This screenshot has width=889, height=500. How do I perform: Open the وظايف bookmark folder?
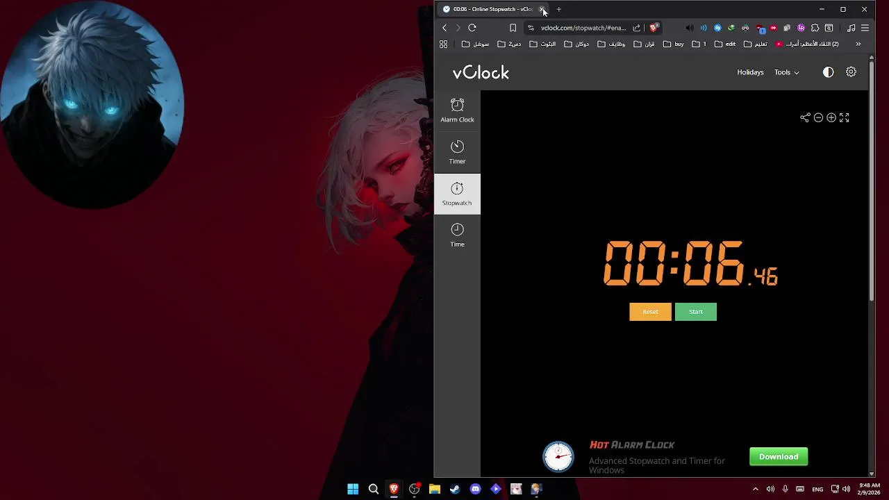(612, 44)
